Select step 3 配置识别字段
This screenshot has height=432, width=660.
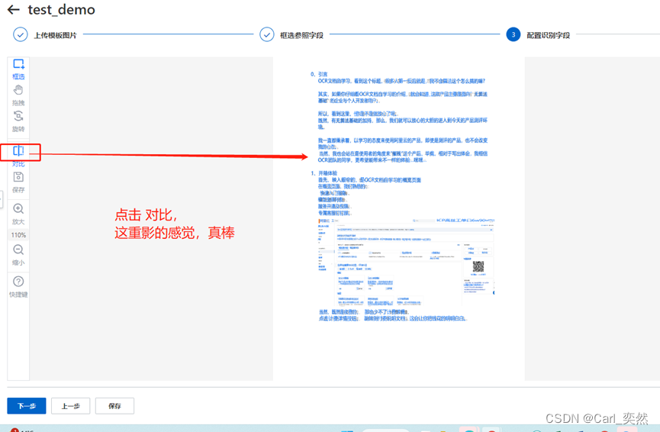pyautogui.click(x=538, y=34)
